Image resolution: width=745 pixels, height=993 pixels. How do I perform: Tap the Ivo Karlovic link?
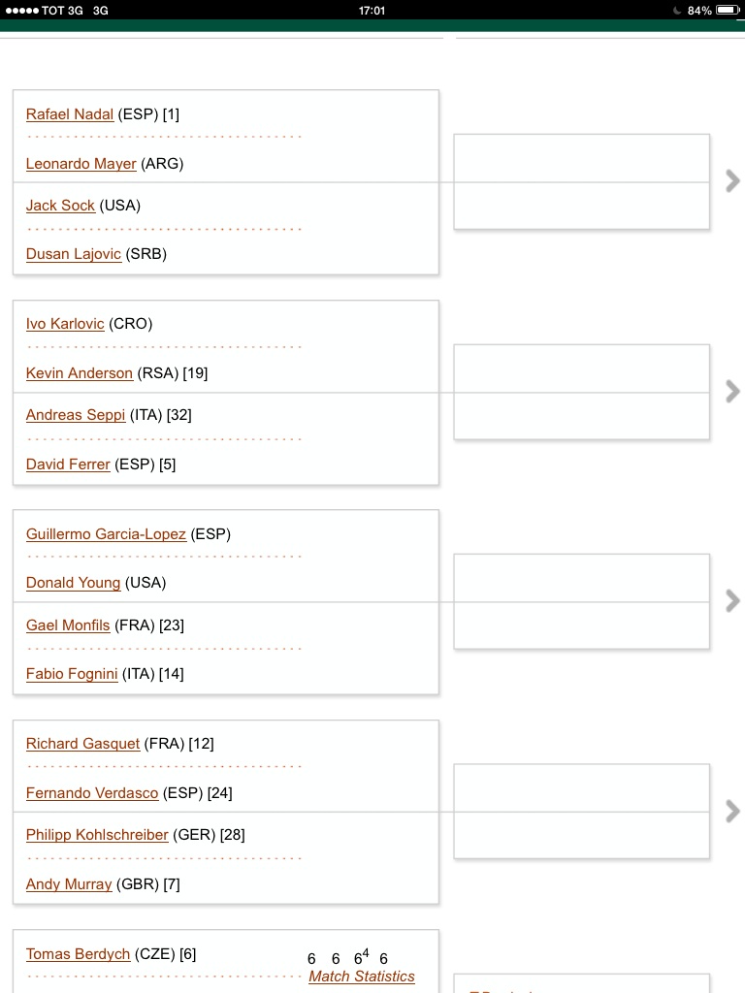pyautogui.click(x=65, y=324)
